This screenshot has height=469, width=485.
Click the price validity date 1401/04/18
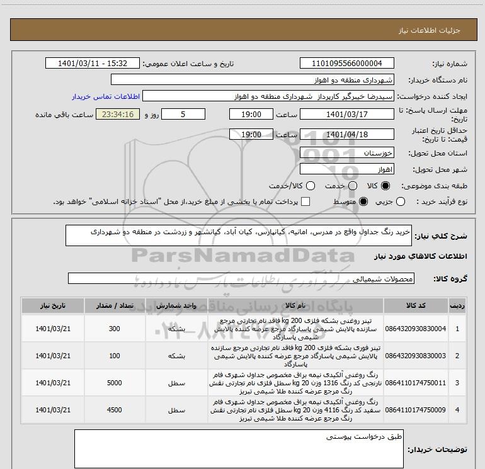[x=346, y=134]
